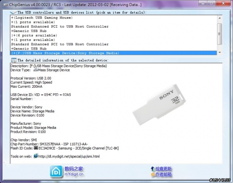Select the F: USB Mass Storage Device row
Screen dimensions: 233x183
[114, 53]
